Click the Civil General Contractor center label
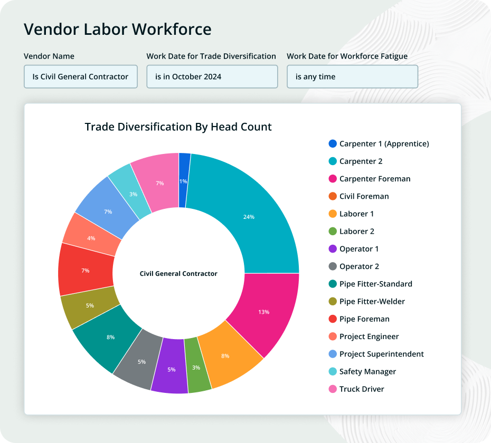This screenshot has height=443, width=491. click(178, 274)
